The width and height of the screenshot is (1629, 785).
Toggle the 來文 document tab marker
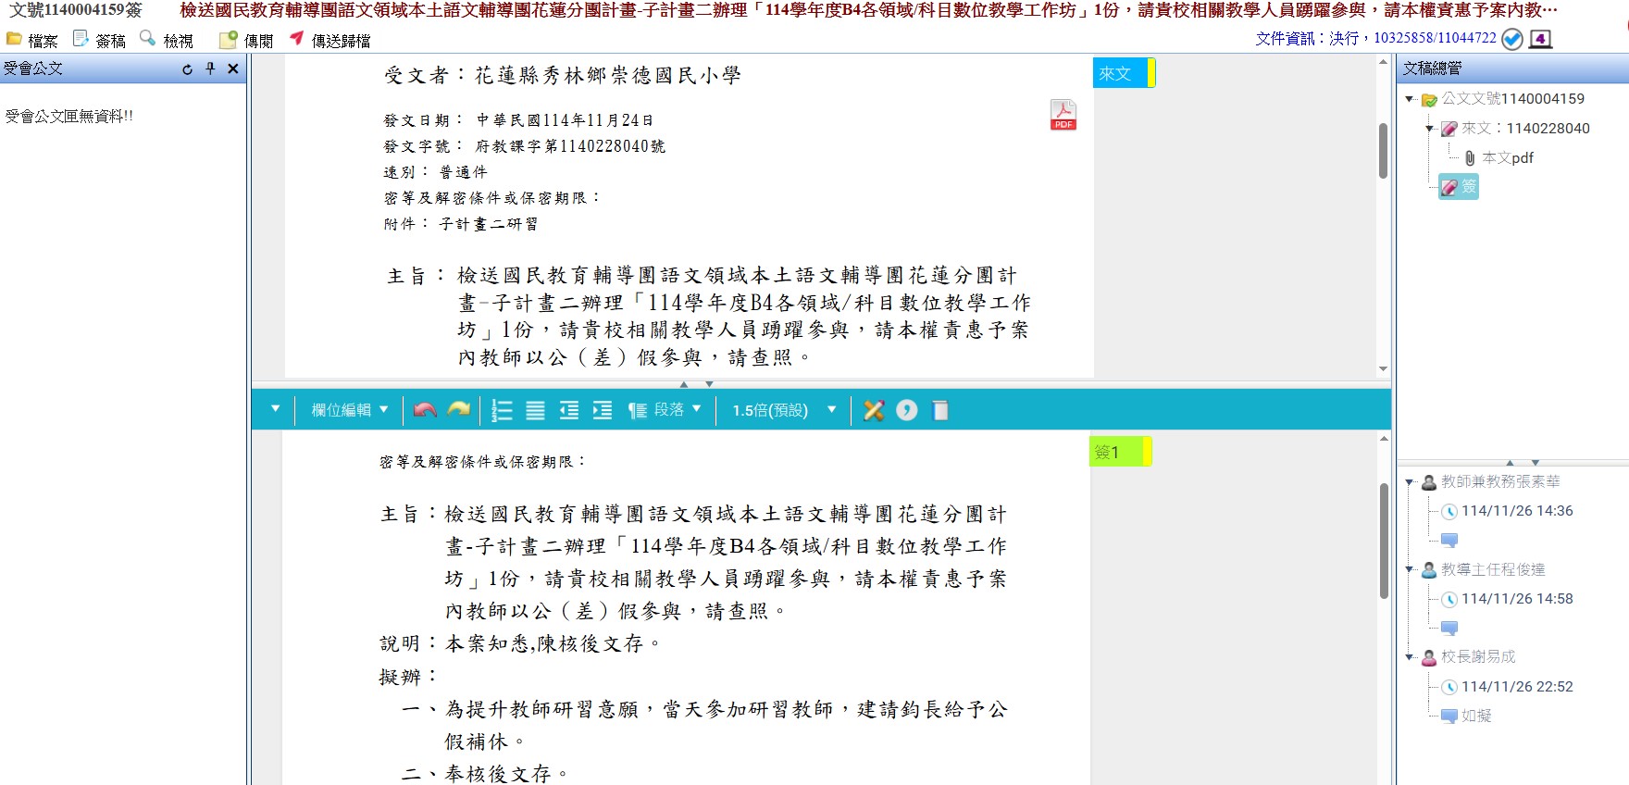click(x=1123, y=73)
